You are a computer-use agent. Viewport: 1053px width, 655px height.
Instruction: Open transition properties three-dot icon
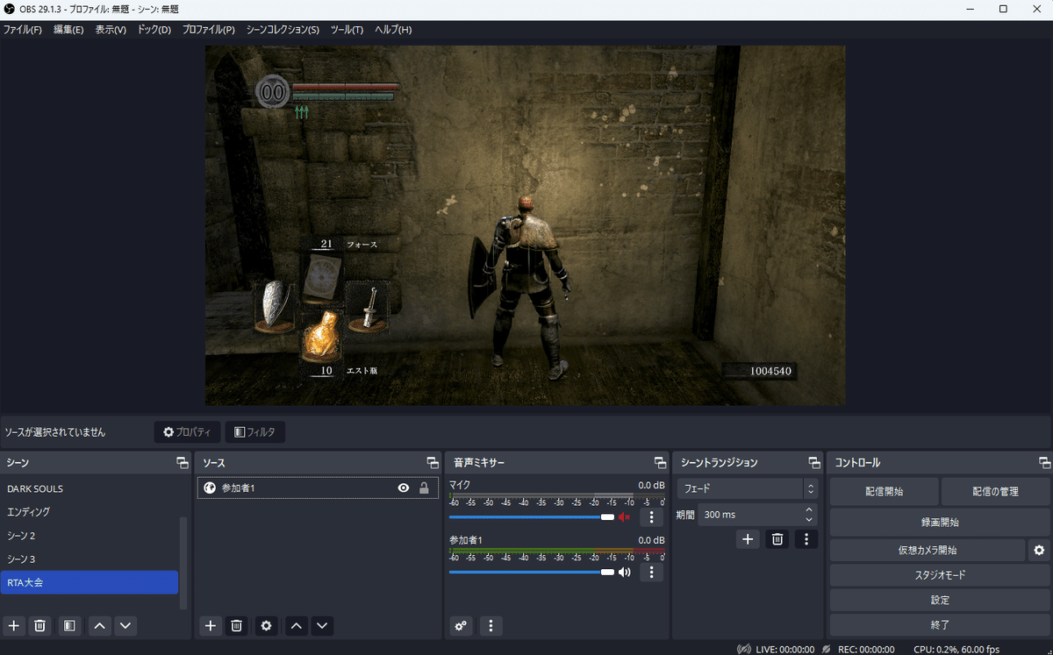click(x=806, y=539)
